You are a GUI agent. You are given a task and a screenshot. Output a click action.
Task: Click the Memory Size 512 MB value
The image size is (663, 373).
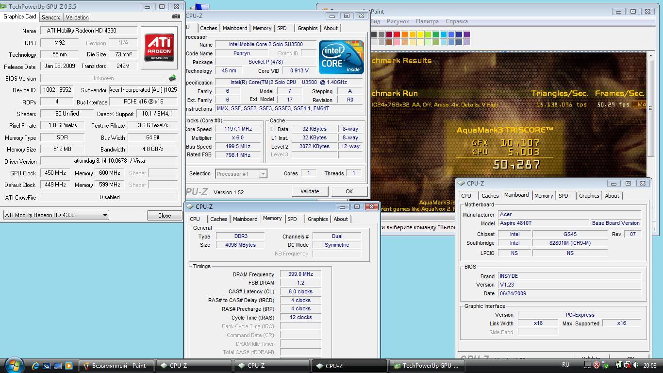(63, 149)
